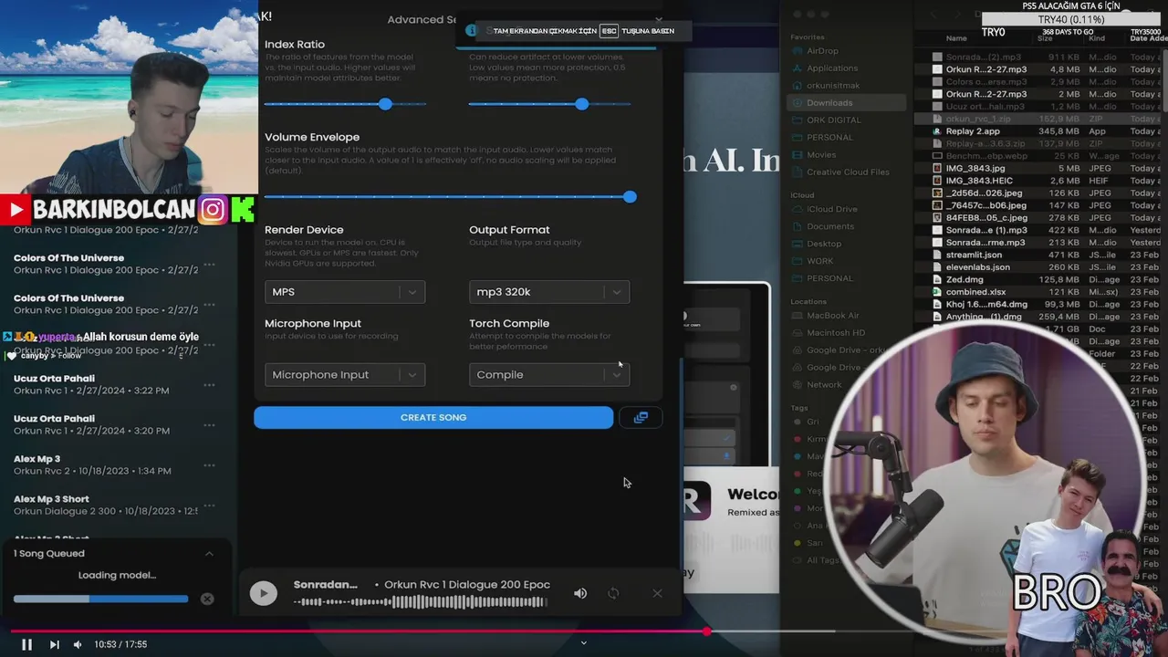1168x657 pixels.
Task: Sort Finder list by Name column
Action: pos(956,38)
